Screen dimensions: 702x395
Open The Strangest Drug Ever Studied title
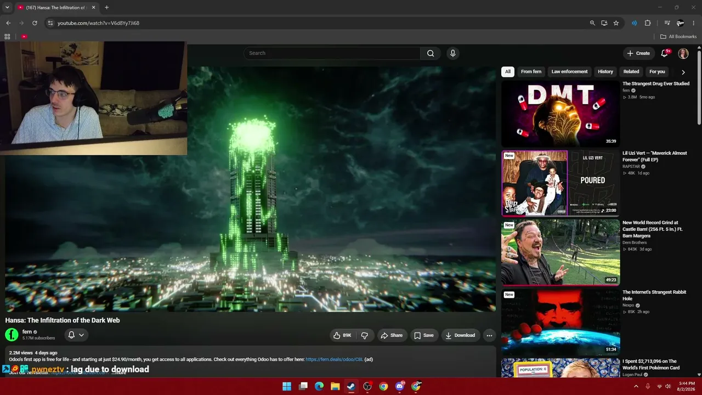click(656, 84)
